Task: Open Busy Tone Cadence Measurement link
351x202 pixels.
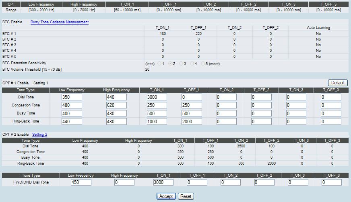Action: 60,22
